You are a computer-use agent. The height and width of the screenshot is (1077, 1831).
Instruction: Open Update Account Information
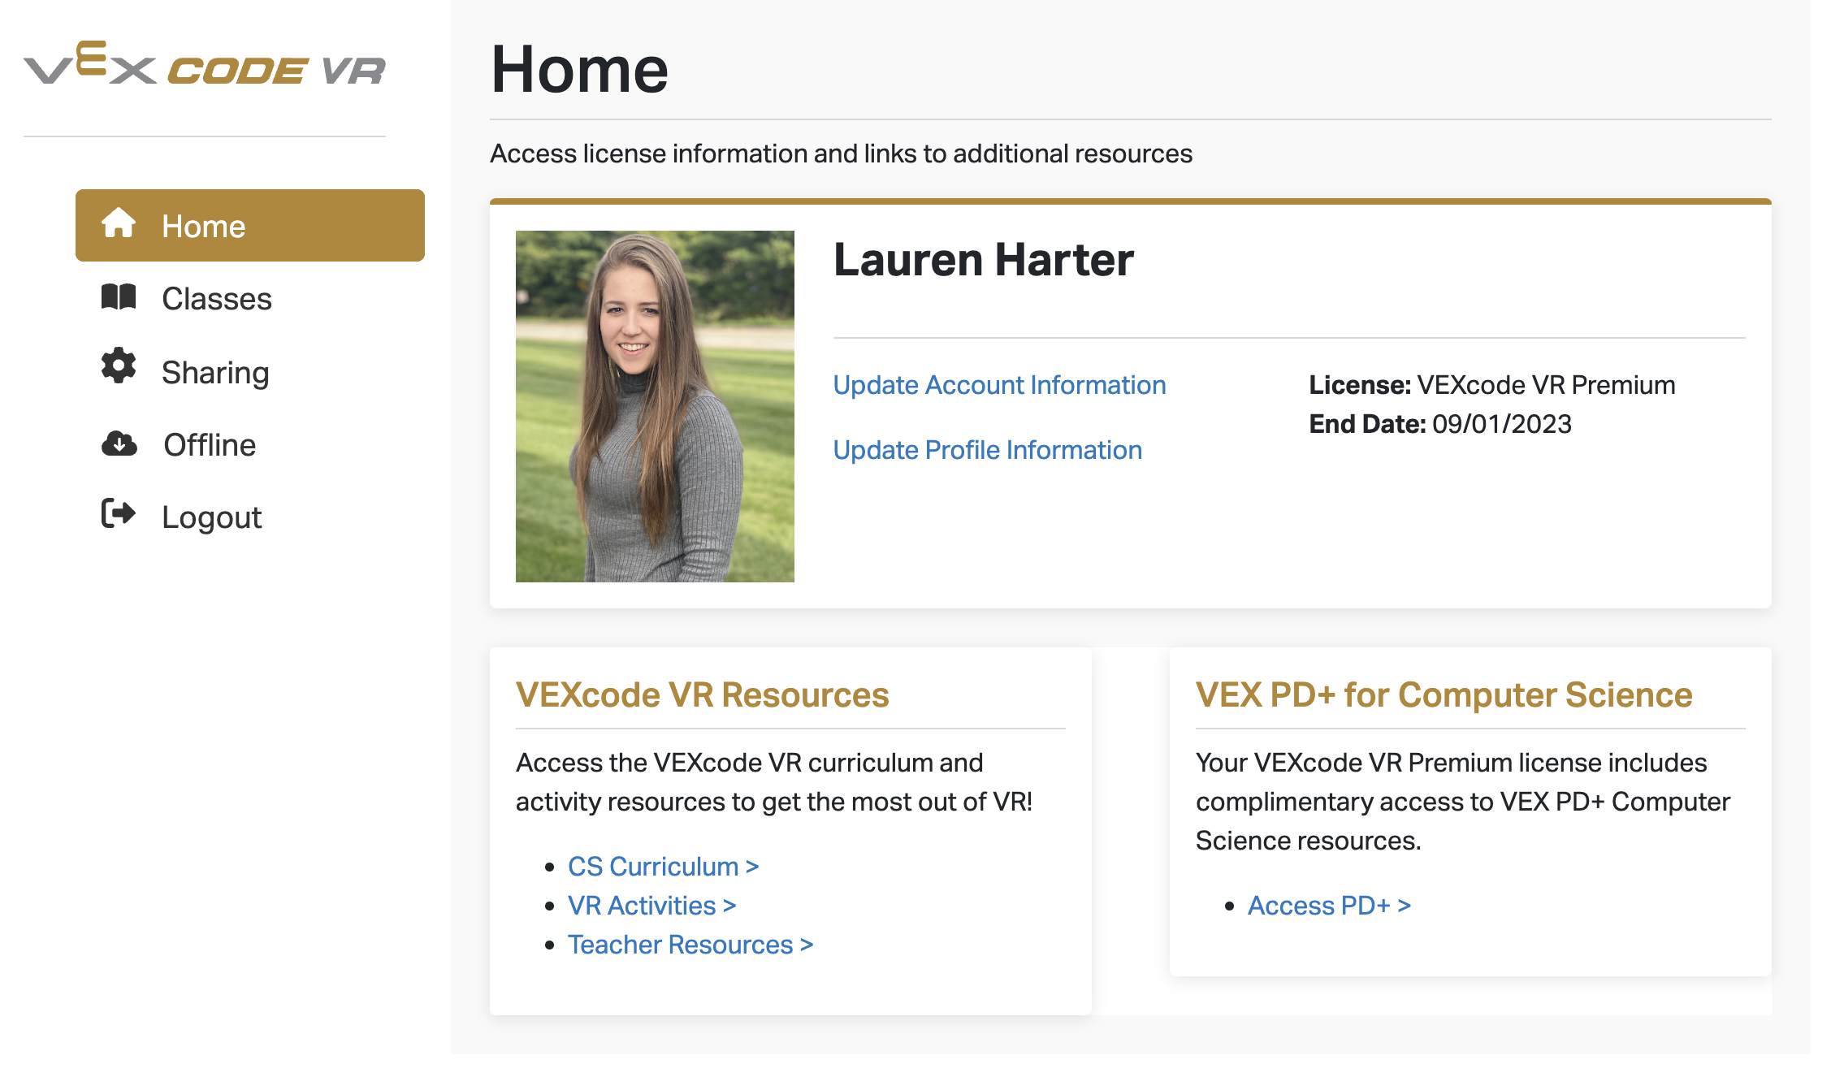point(999,384)
